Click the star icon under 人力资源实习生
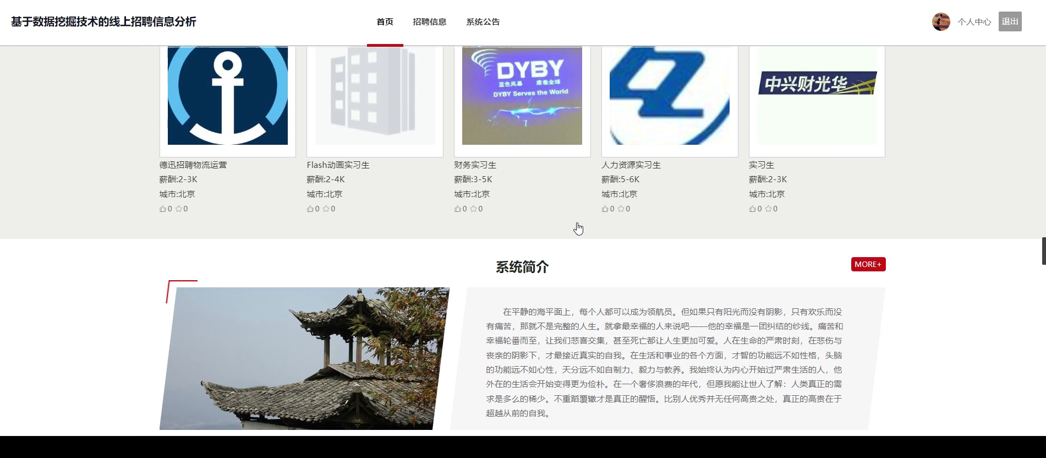Viewport: 1046px width, 458px height. [x=621, y=209]
